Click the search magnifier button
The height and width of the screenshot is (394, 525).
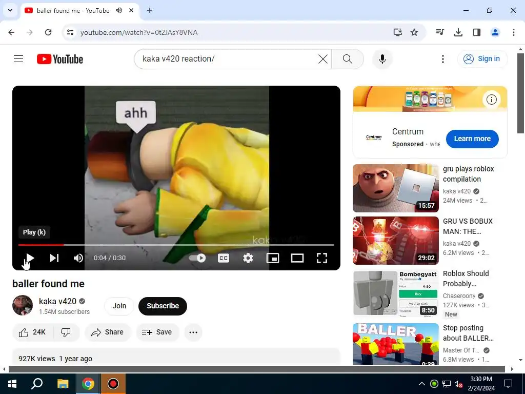pos(348,59)
